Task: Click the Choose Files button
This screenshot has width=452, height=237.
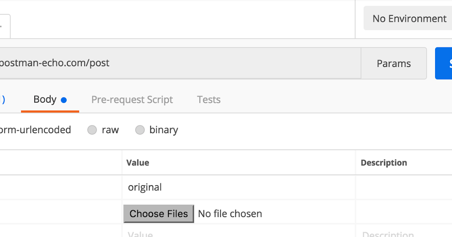Action: 159,214
